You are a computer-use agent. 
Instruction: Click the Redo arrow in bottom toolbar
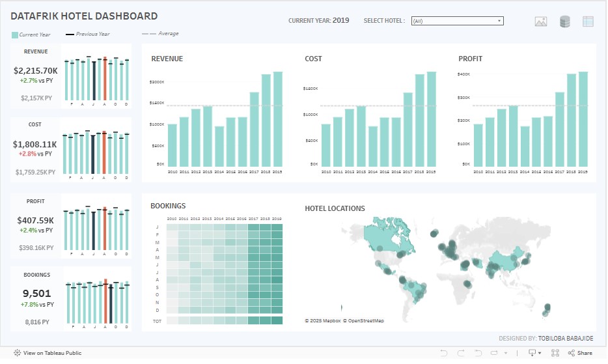pos(460,353)
